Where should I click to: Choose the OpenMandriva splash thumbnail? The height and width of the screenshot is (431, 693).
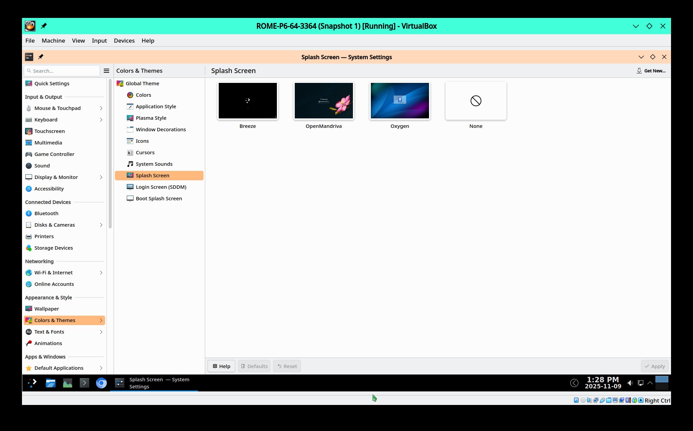(x=324, y=101)
